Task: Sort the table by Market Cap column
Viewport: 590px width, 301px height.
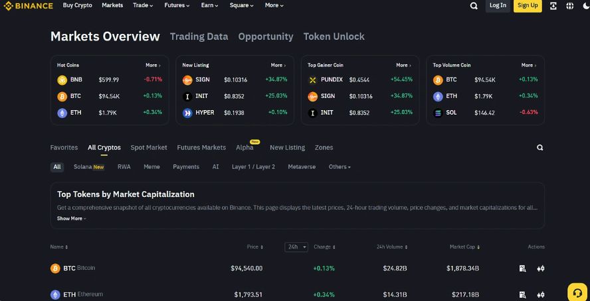Action: [x=464, y=247]
